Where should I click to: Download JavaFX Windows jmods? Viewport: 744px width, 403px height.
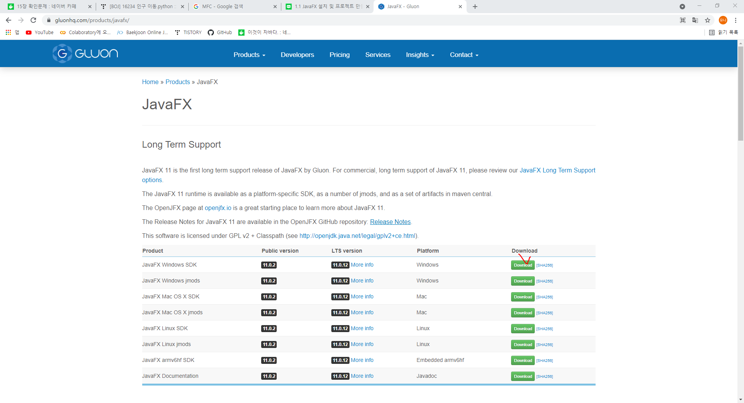(x=523, y=281)
